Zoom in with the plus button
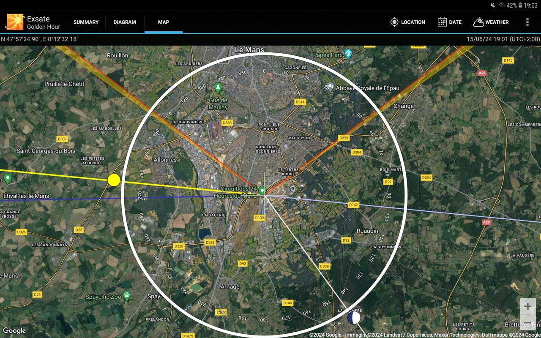The image size is (541, 338). click(527, 306)
